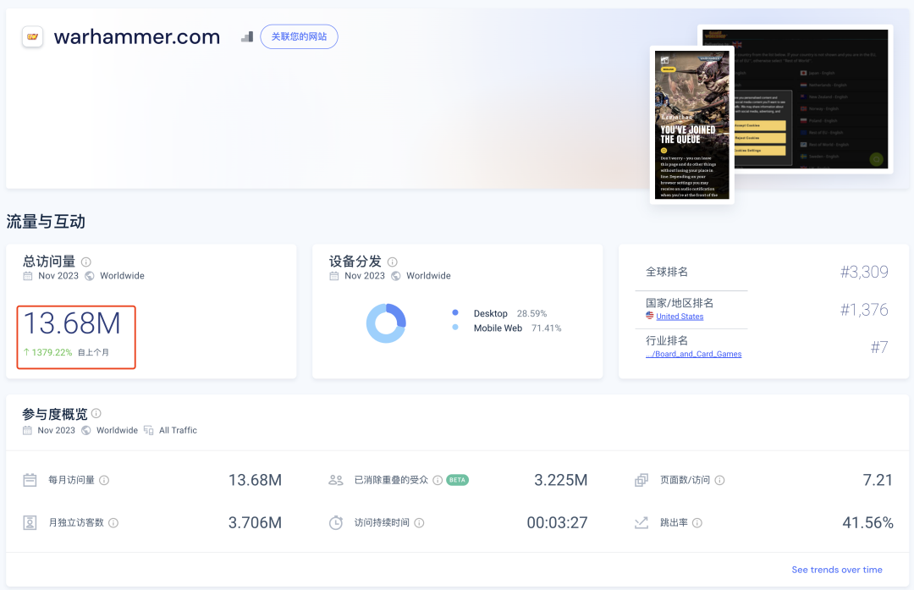The width and height of the screenshot is (914, 590).
Task: Click the 关联您的网站 button
Action: point(299,36)
